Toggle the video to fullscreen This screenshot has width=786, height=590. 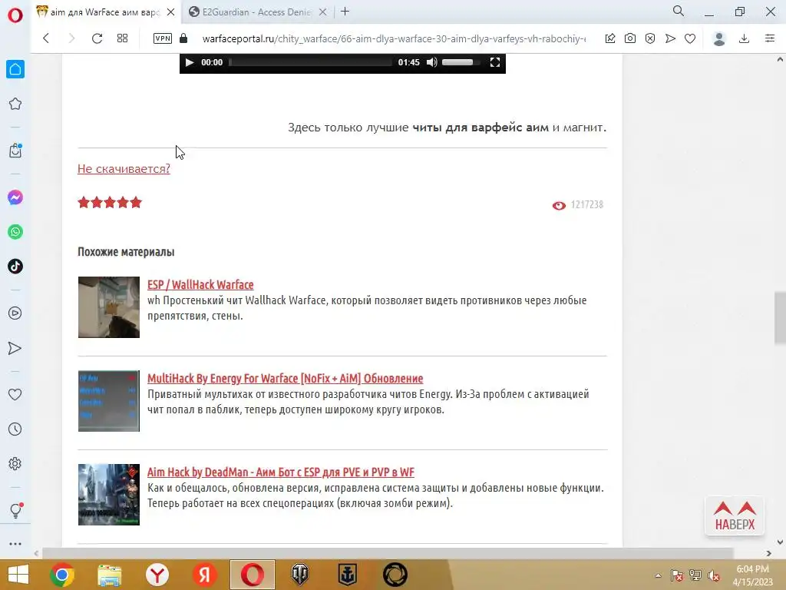click(495, 62)
